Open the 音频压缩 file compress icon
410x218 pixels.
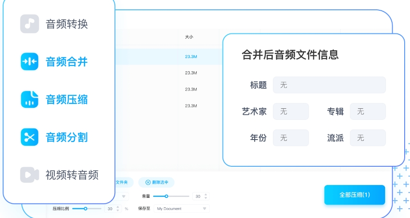pyautogui.click(x=29, y=99)
